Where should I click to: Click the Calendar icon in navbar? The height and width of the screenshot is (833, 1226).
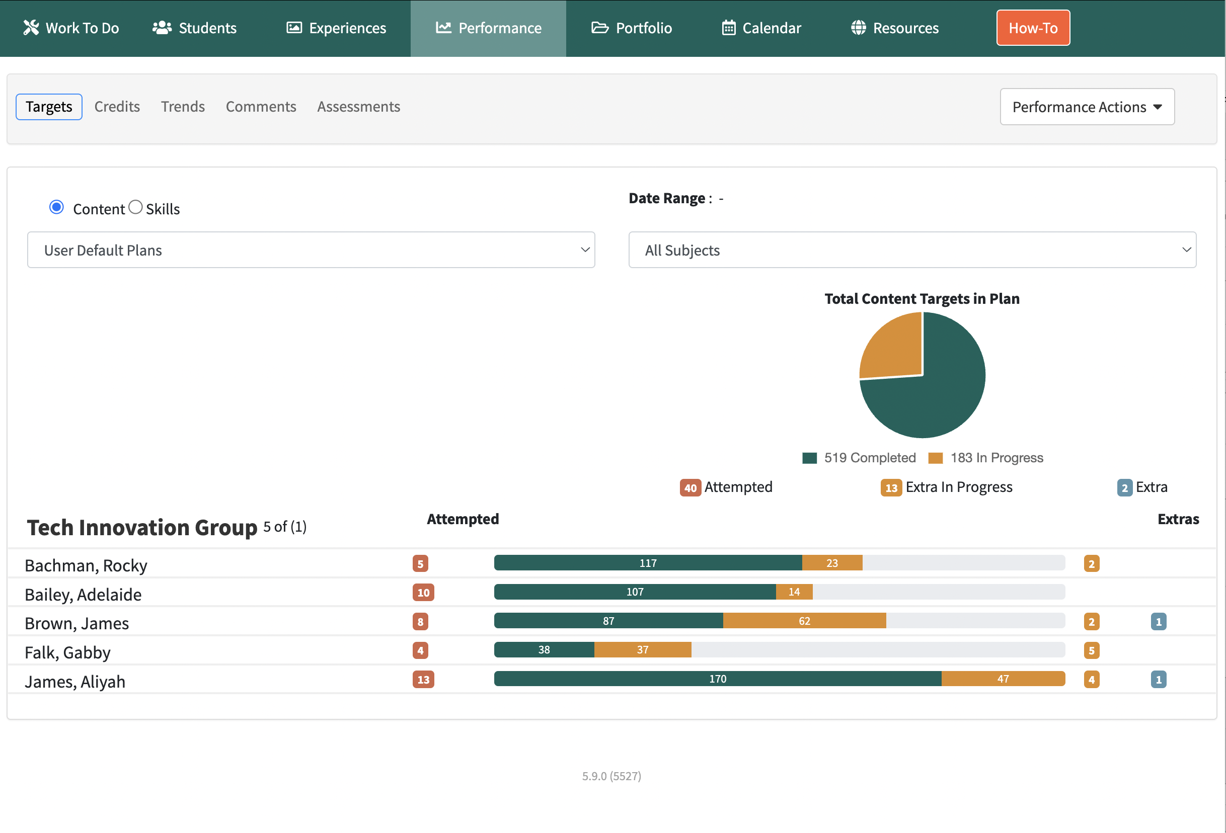pos(729,28)
